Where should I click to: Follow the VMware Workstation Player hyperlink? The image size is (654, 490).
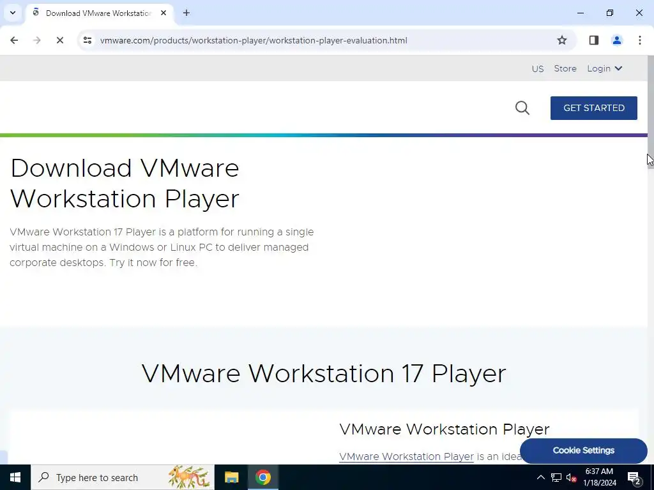point(406,457)
